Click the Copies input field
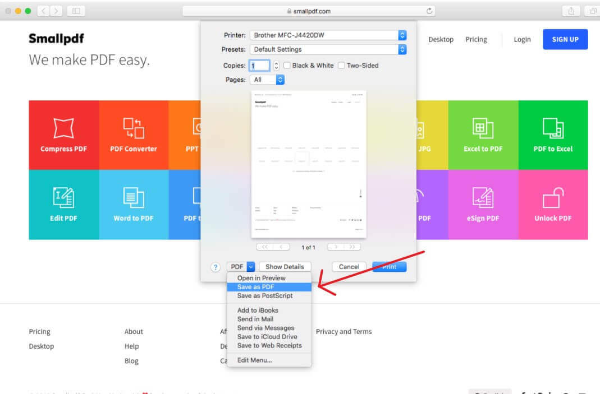Image resolution: width=600 pixels, height=394 pixels. click(260, 65)
